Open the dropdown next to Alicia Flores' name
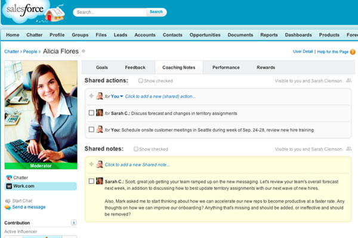 84,52
